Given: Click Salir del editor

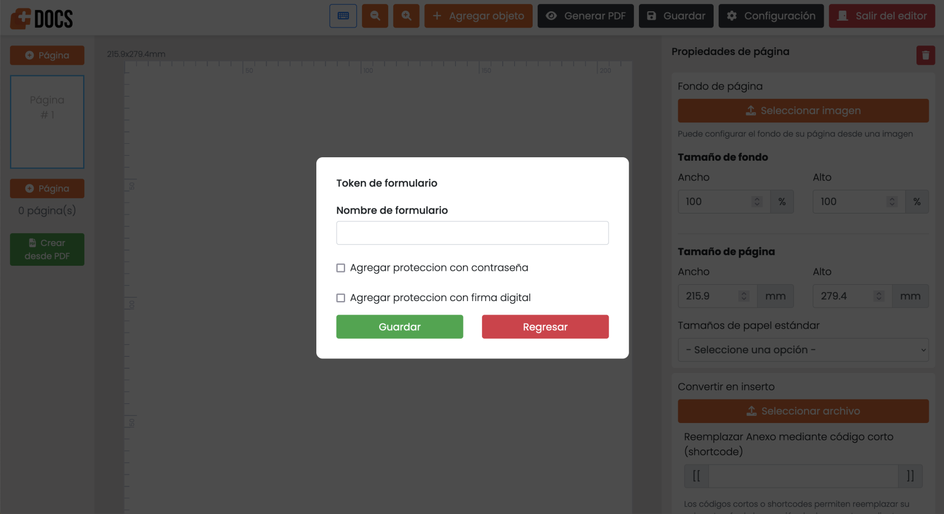Looking at the screenshot, I should tap(882, 16).
